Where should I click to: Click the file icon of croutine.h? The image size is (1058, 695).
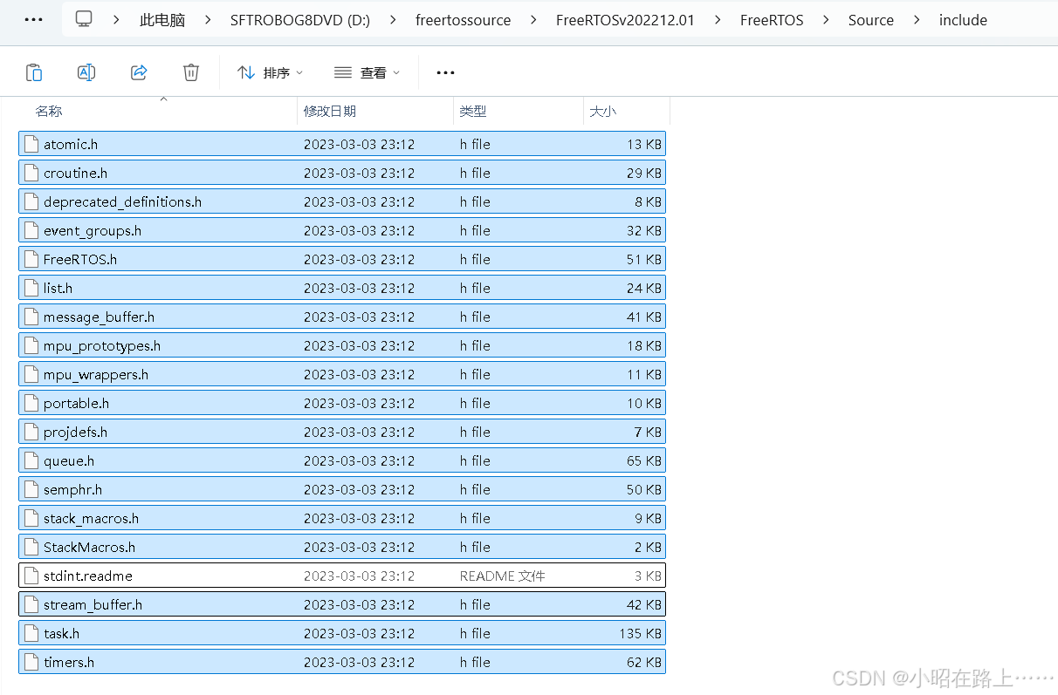31,173
